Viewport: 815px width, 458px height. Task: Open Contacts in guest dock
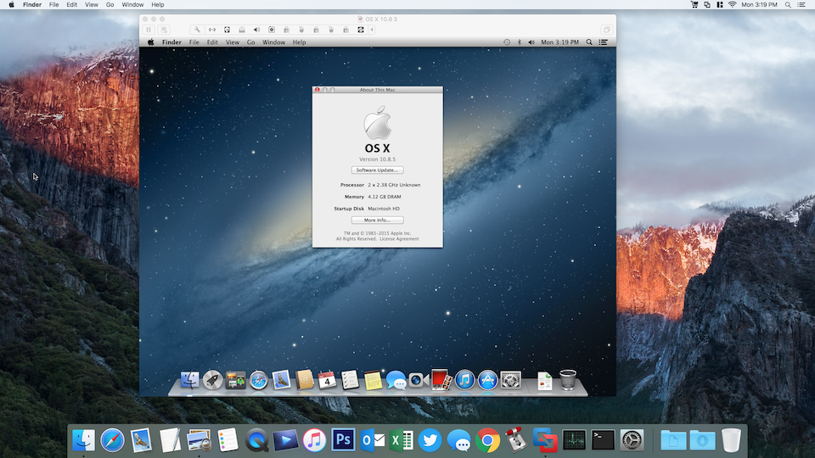(x=304, y=380)
